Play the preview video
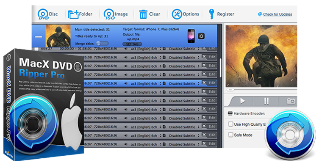The image size is (322, 168). click(x=242, y=101)
